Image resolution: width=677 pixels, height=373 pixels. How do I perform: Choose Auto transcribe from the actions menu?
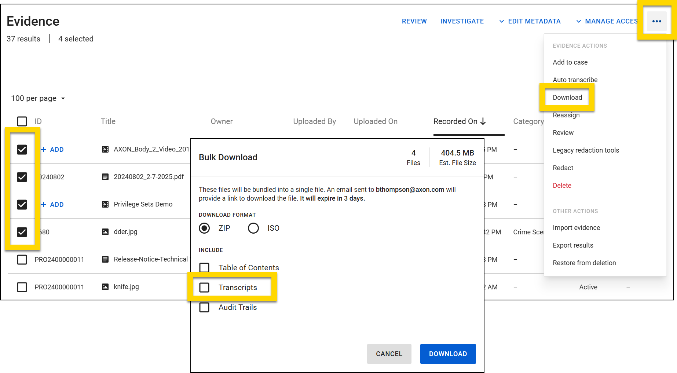pos(575,80)
